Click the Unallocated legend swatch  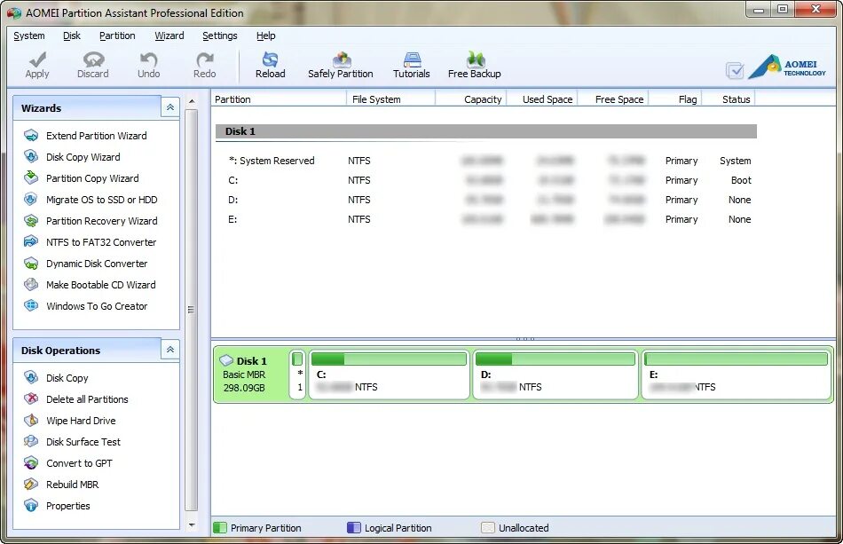click(488, 528)
